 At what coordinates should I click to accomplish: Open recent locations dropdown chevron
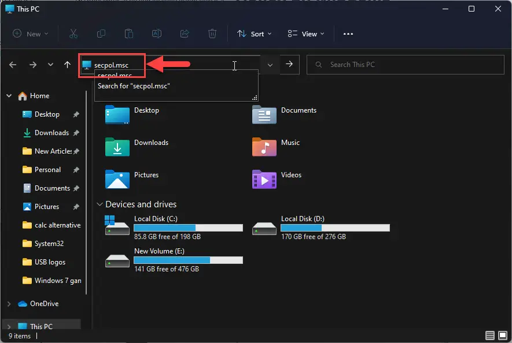50,65
